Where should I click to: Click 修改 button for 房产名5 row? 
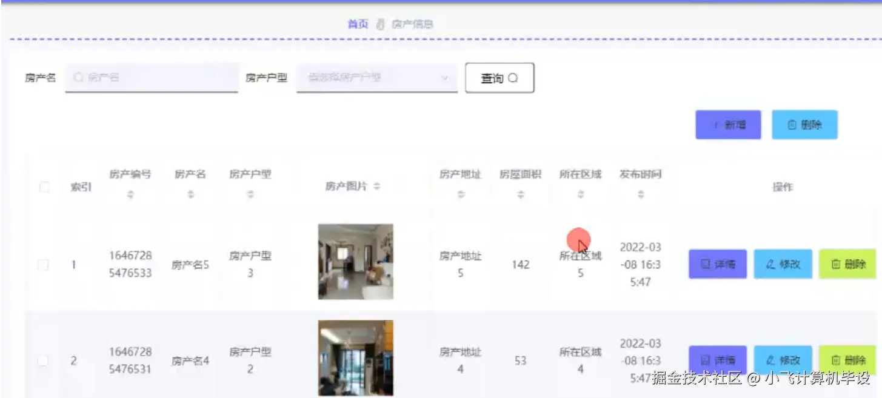tap(783, 264)
